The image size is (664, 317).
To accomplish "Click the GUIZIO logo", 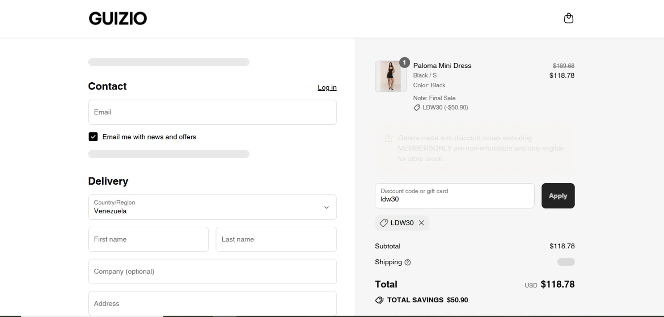I will coord(118,19).
